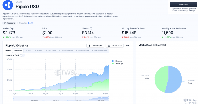Screen dimensions: 198x104
Task: Switch to the Transfer Count metric tab
Action: click(82, 51)
